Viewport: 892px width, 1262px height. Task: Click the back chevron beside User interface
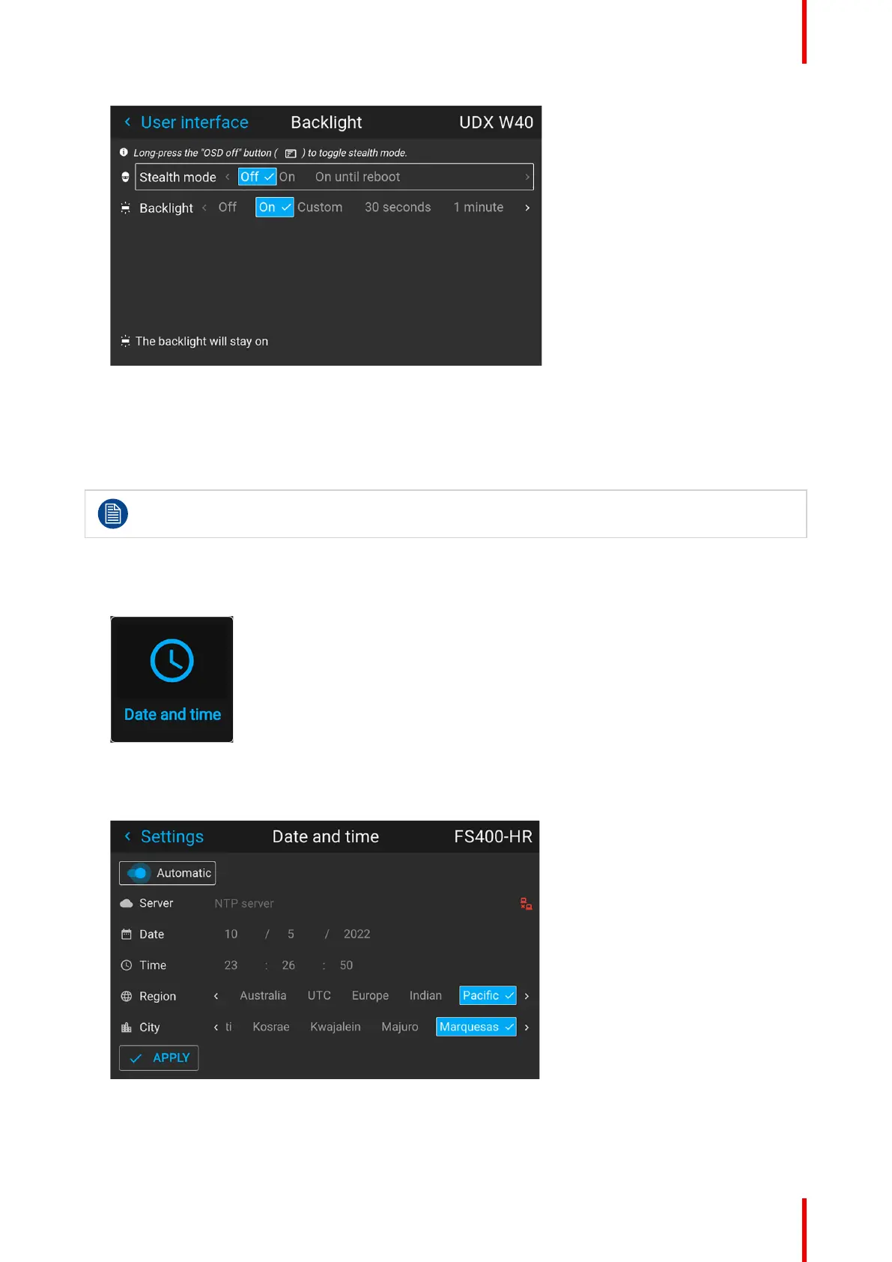pos(127,122)
